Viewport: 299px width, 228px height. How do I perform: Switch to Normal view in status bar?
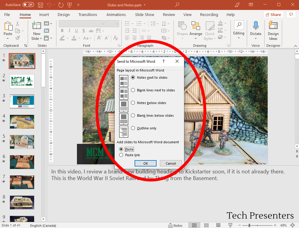coord(194,225)
